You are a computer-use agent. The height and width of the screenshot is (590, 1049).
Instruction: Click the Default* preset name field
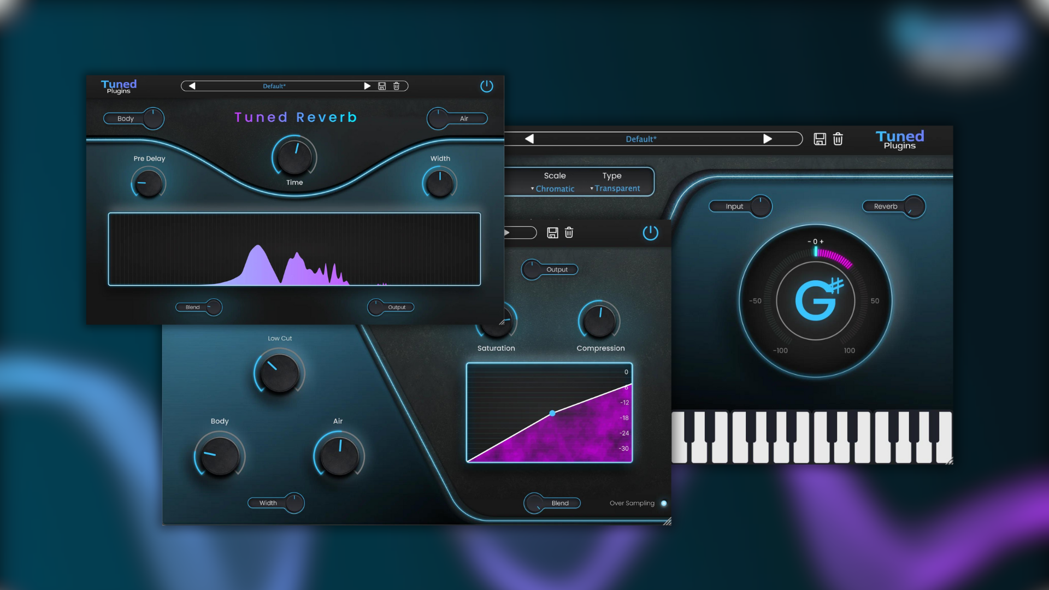641,139
